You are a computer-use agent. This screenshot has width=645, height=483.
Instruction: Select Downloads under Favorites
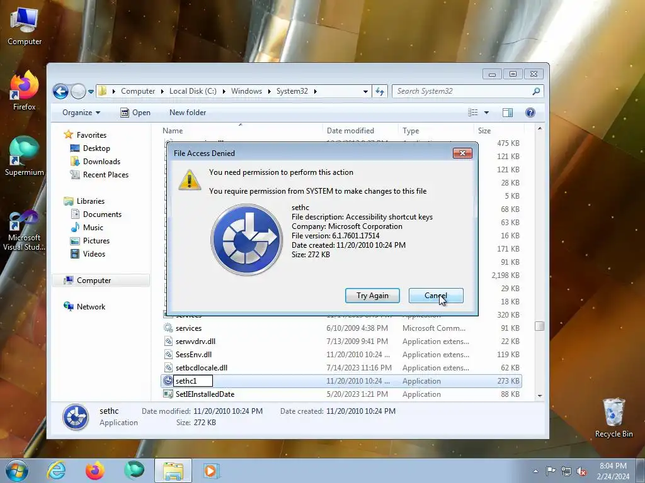click(x=101, y=162)
